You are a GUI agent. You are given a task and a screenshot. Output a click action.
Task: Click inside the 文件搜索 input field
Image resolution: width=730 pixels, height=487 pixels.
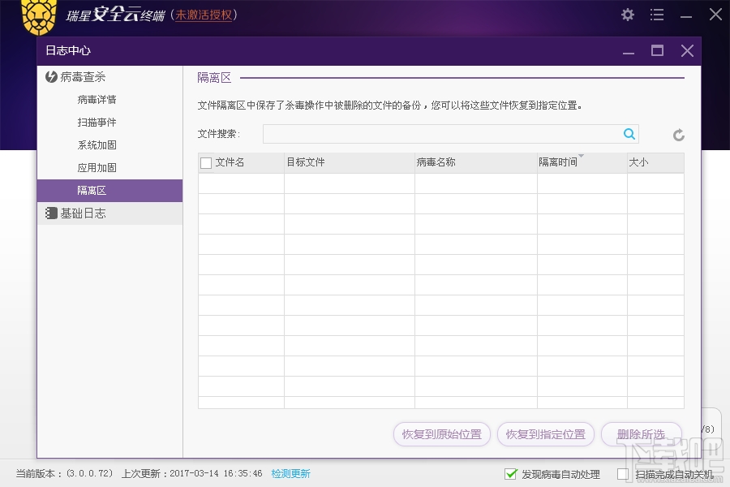click(446, 134)
